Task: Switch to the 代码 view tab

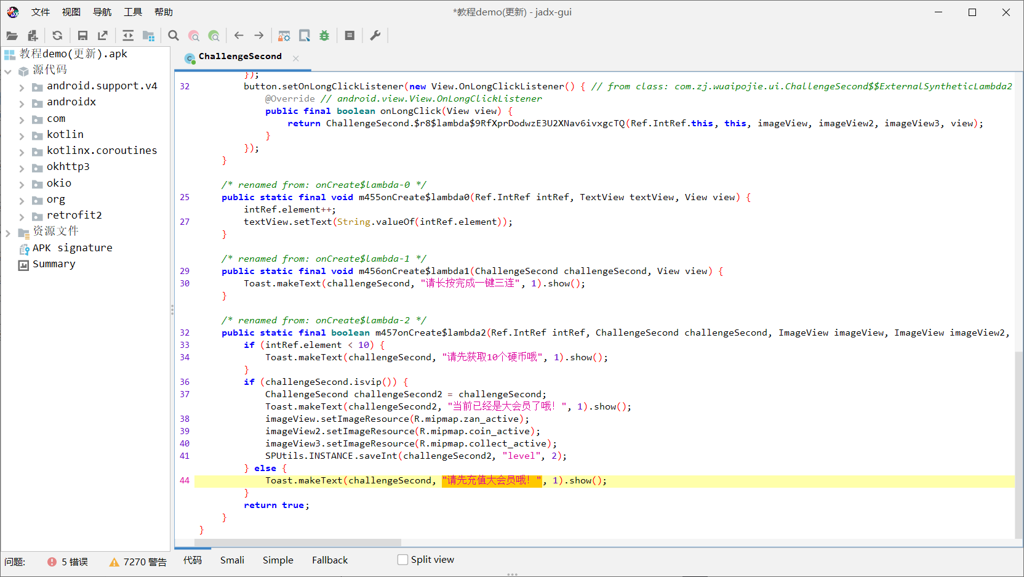Action: click(192, 560)
